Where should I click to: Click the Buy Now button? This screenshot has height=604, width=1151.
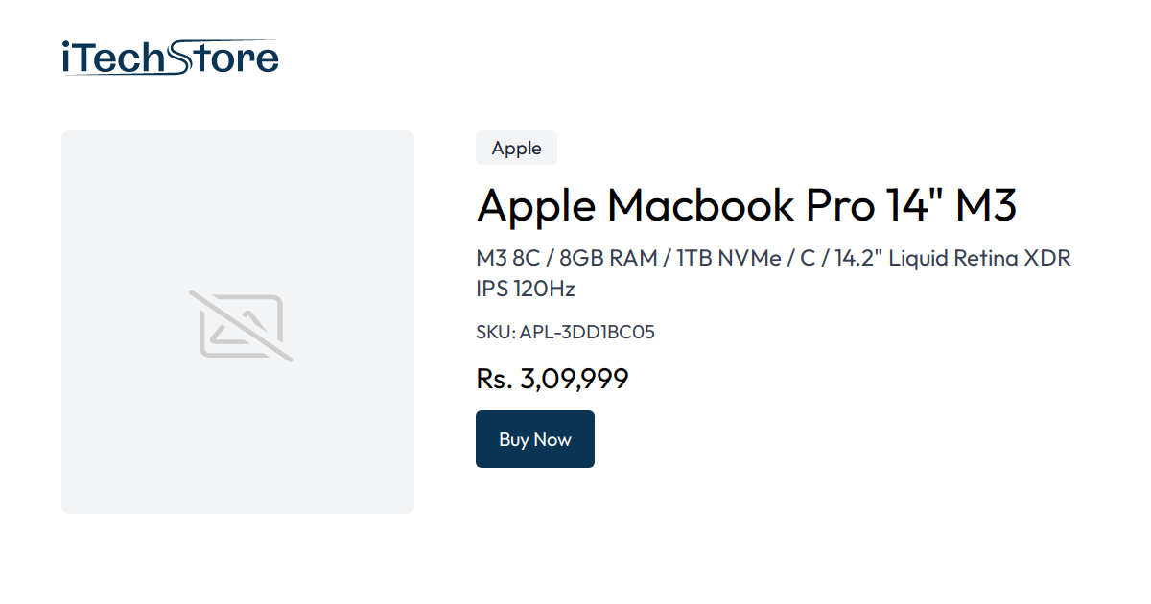534,438
